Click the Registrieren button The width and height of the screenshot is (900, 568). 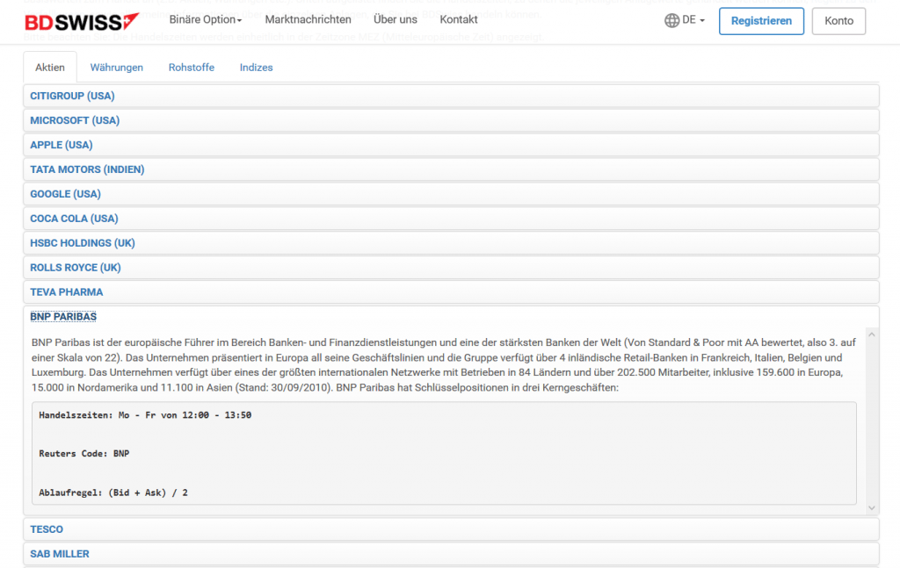761,21
